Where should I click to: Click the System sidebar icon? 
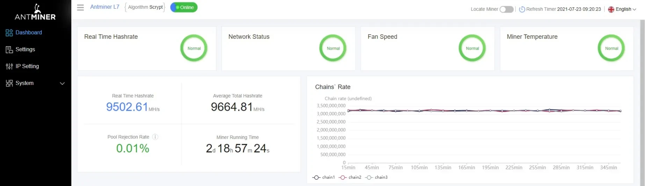tap(9, 83)
